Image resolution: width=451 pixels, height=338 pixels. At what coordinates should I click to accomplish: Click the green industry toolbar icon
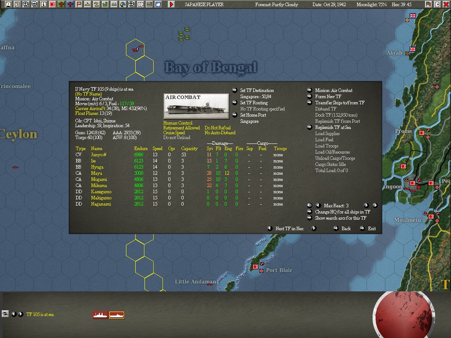pos(105,4)
